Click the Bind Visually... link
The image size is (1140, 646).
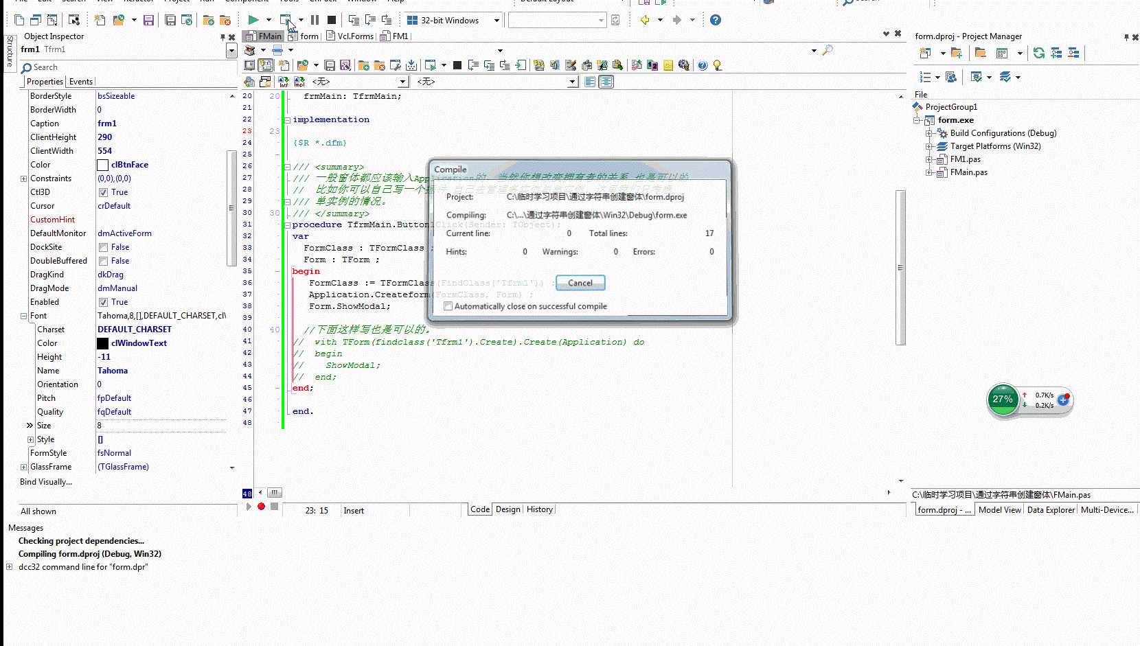(x=46, y=482)
